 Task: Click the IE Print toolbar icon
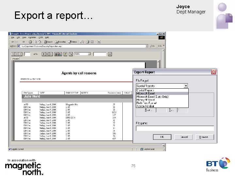click(87, 42)
